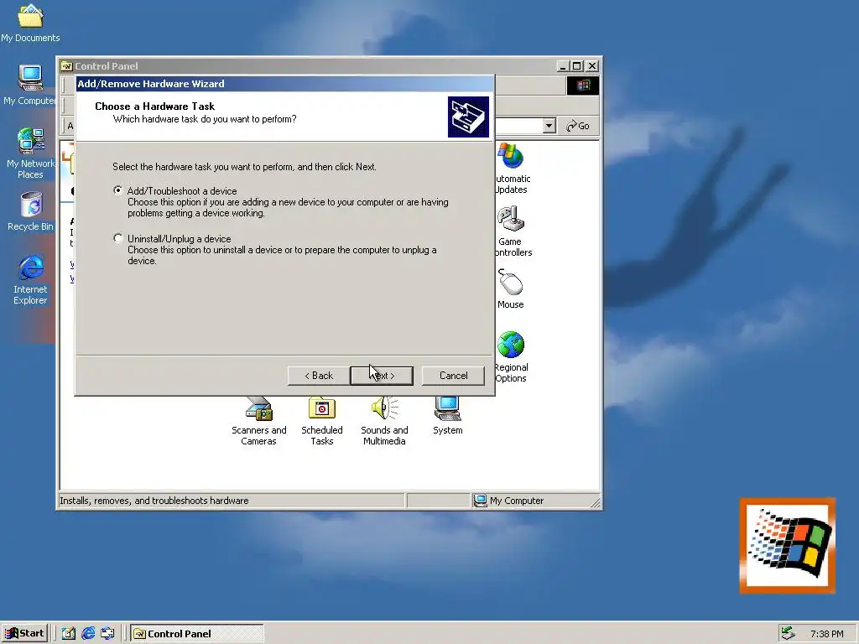The image size is (859, 644).
Task: Click My Computer zone in the status bar
Action: click(x=534, y=501)
